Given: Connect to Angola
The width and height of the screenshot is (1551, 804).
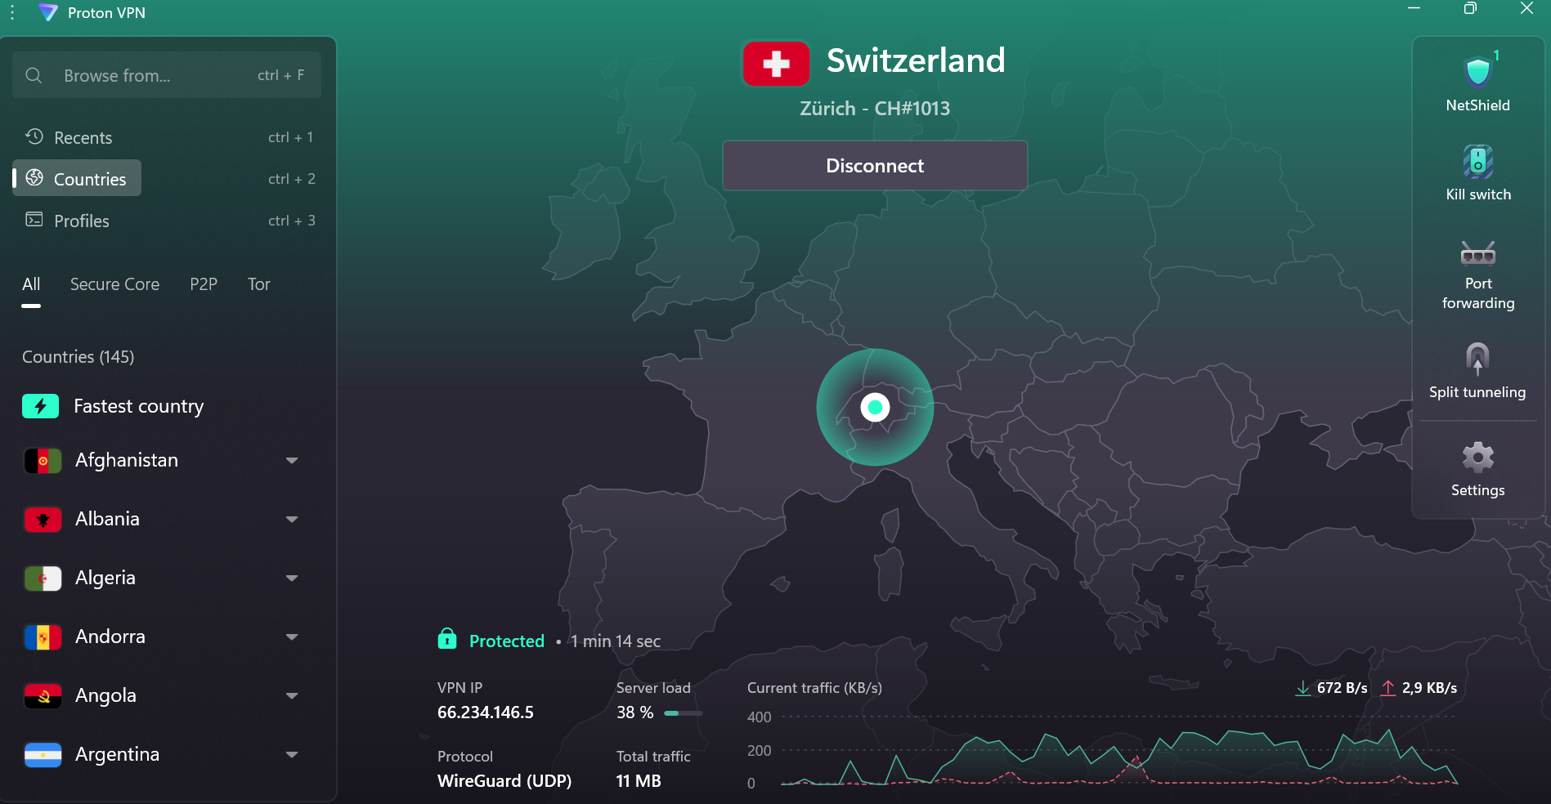Looking at the screenshot, I should (x=105, y=695).
